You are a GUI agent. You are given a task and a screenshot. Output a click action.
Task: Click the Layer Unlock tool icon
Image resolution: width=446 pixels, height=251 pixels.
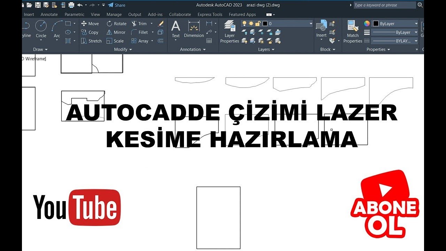click(x=269, y=41)
